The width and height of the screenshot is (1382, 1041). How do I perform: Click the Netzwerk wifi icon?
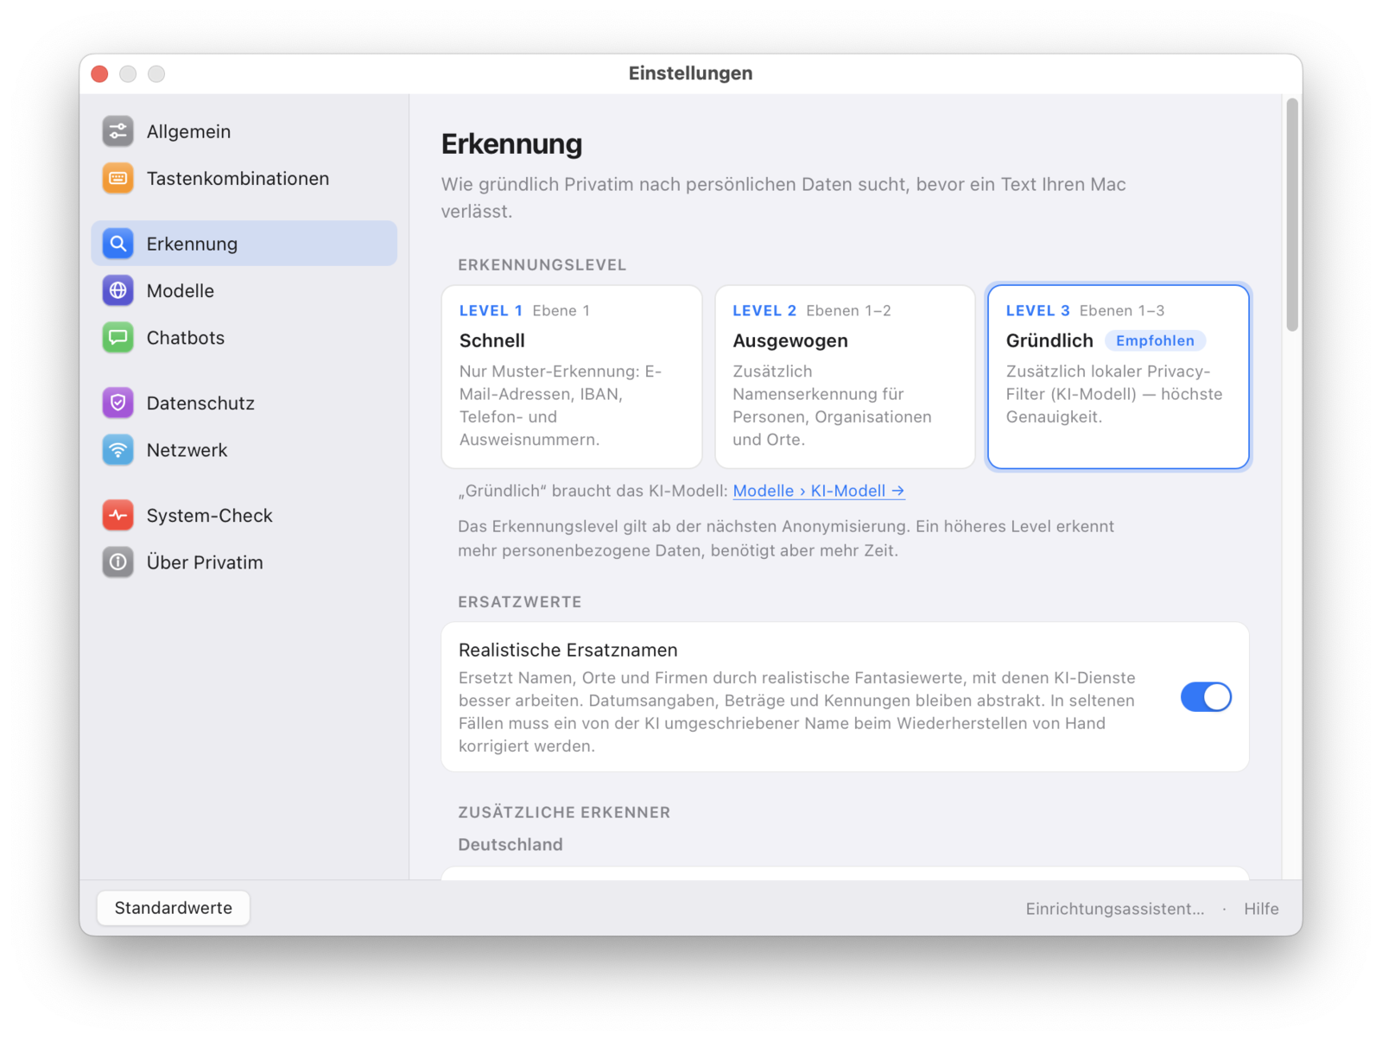point(118,450)
